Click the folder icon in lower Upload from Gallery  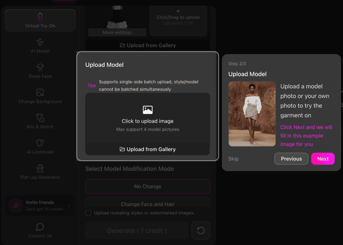point(122,149)
